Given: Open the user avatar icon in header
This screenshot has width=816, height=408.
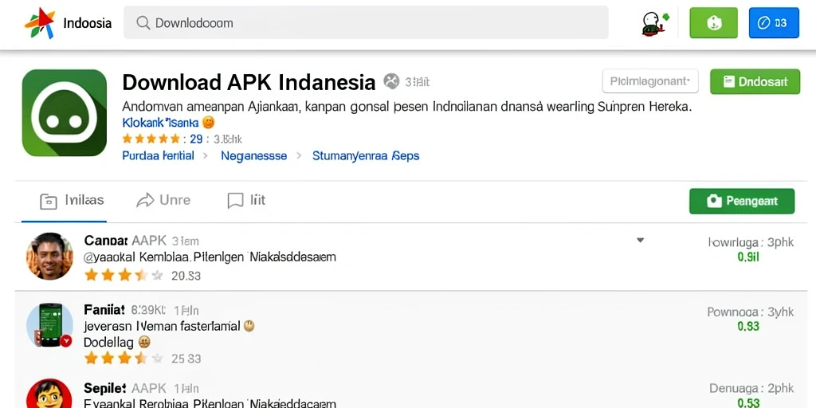Looking at the screenshot, I should (655, 23).
